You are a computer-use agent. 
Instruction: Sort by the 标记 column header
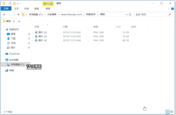tap(134, 27)
